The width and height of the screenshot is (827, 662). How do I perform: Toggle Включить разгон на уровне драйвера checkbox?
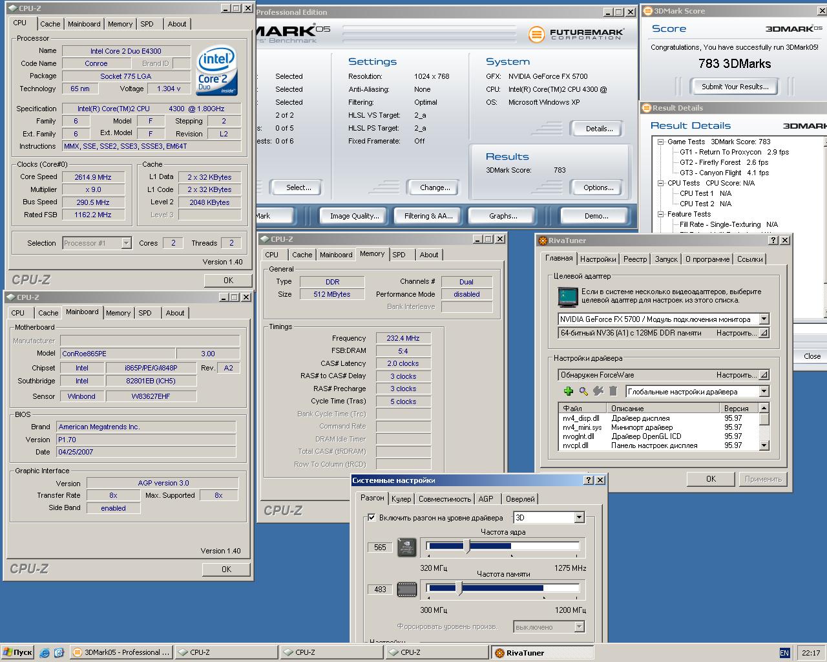coord(372,517)
